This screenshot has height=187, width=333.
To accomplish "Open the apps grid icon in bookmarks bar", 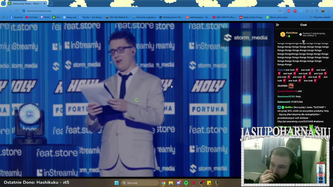I will click(x=3, y=17).
